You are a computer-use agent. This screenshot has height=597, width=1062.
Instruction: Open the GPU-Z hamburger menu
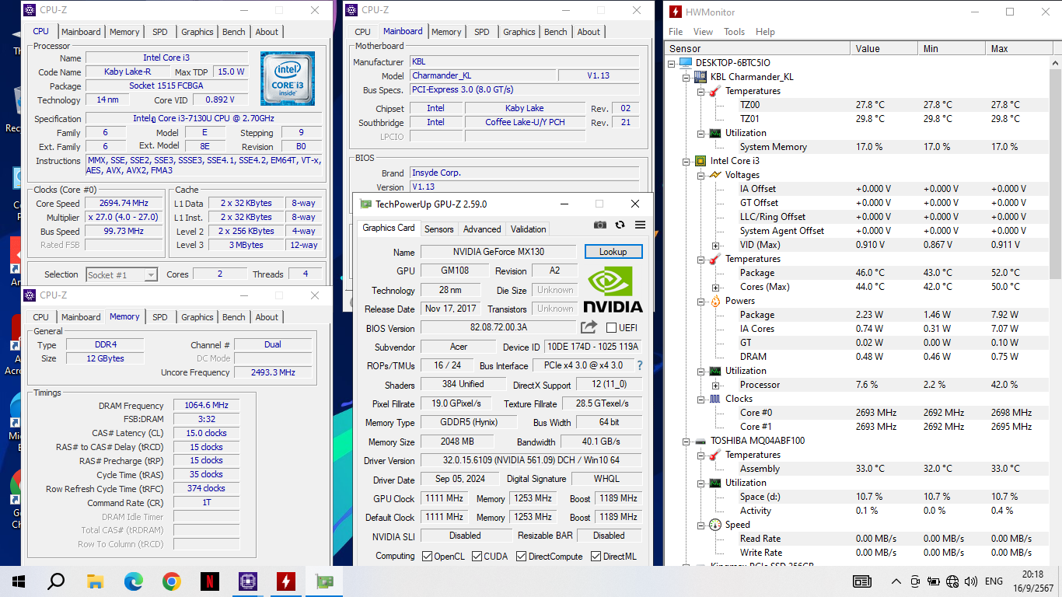[x=640, y=225]
